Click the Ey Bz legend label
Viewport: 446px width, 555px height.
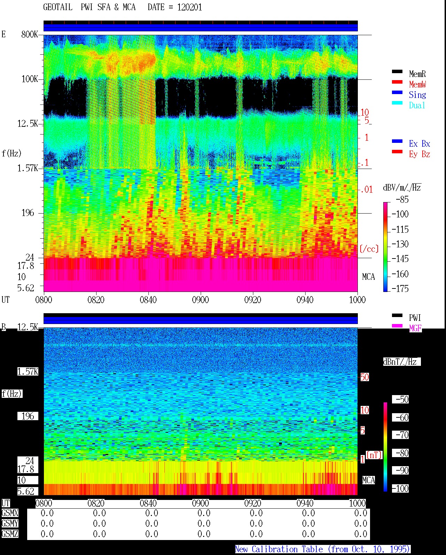(420, 154)
